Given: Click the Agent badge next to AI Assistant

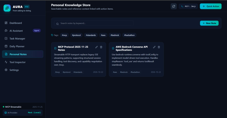Looking at the screenshot, I should [37, 31].
